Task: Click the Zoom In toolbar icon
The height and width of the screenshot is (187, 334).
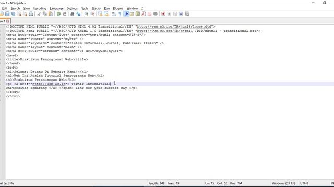Action: click(86, 14)
